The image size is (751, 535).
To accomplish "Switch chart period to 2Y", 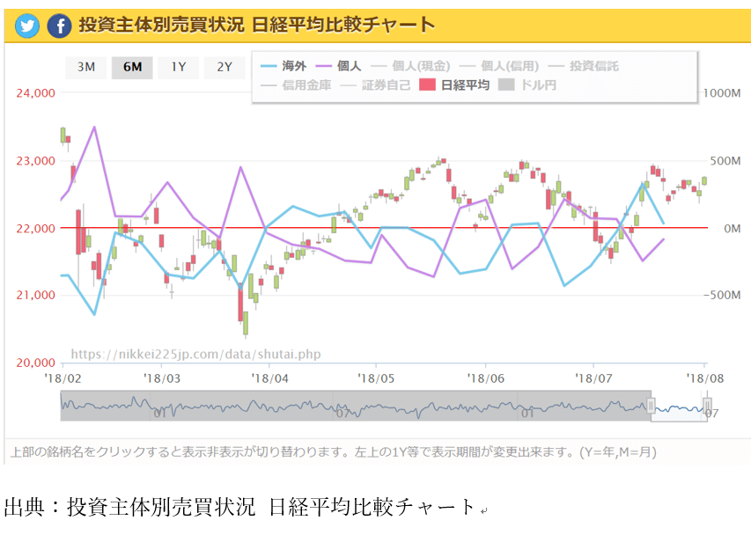I will pyautogui.click(x=225, y=67).
